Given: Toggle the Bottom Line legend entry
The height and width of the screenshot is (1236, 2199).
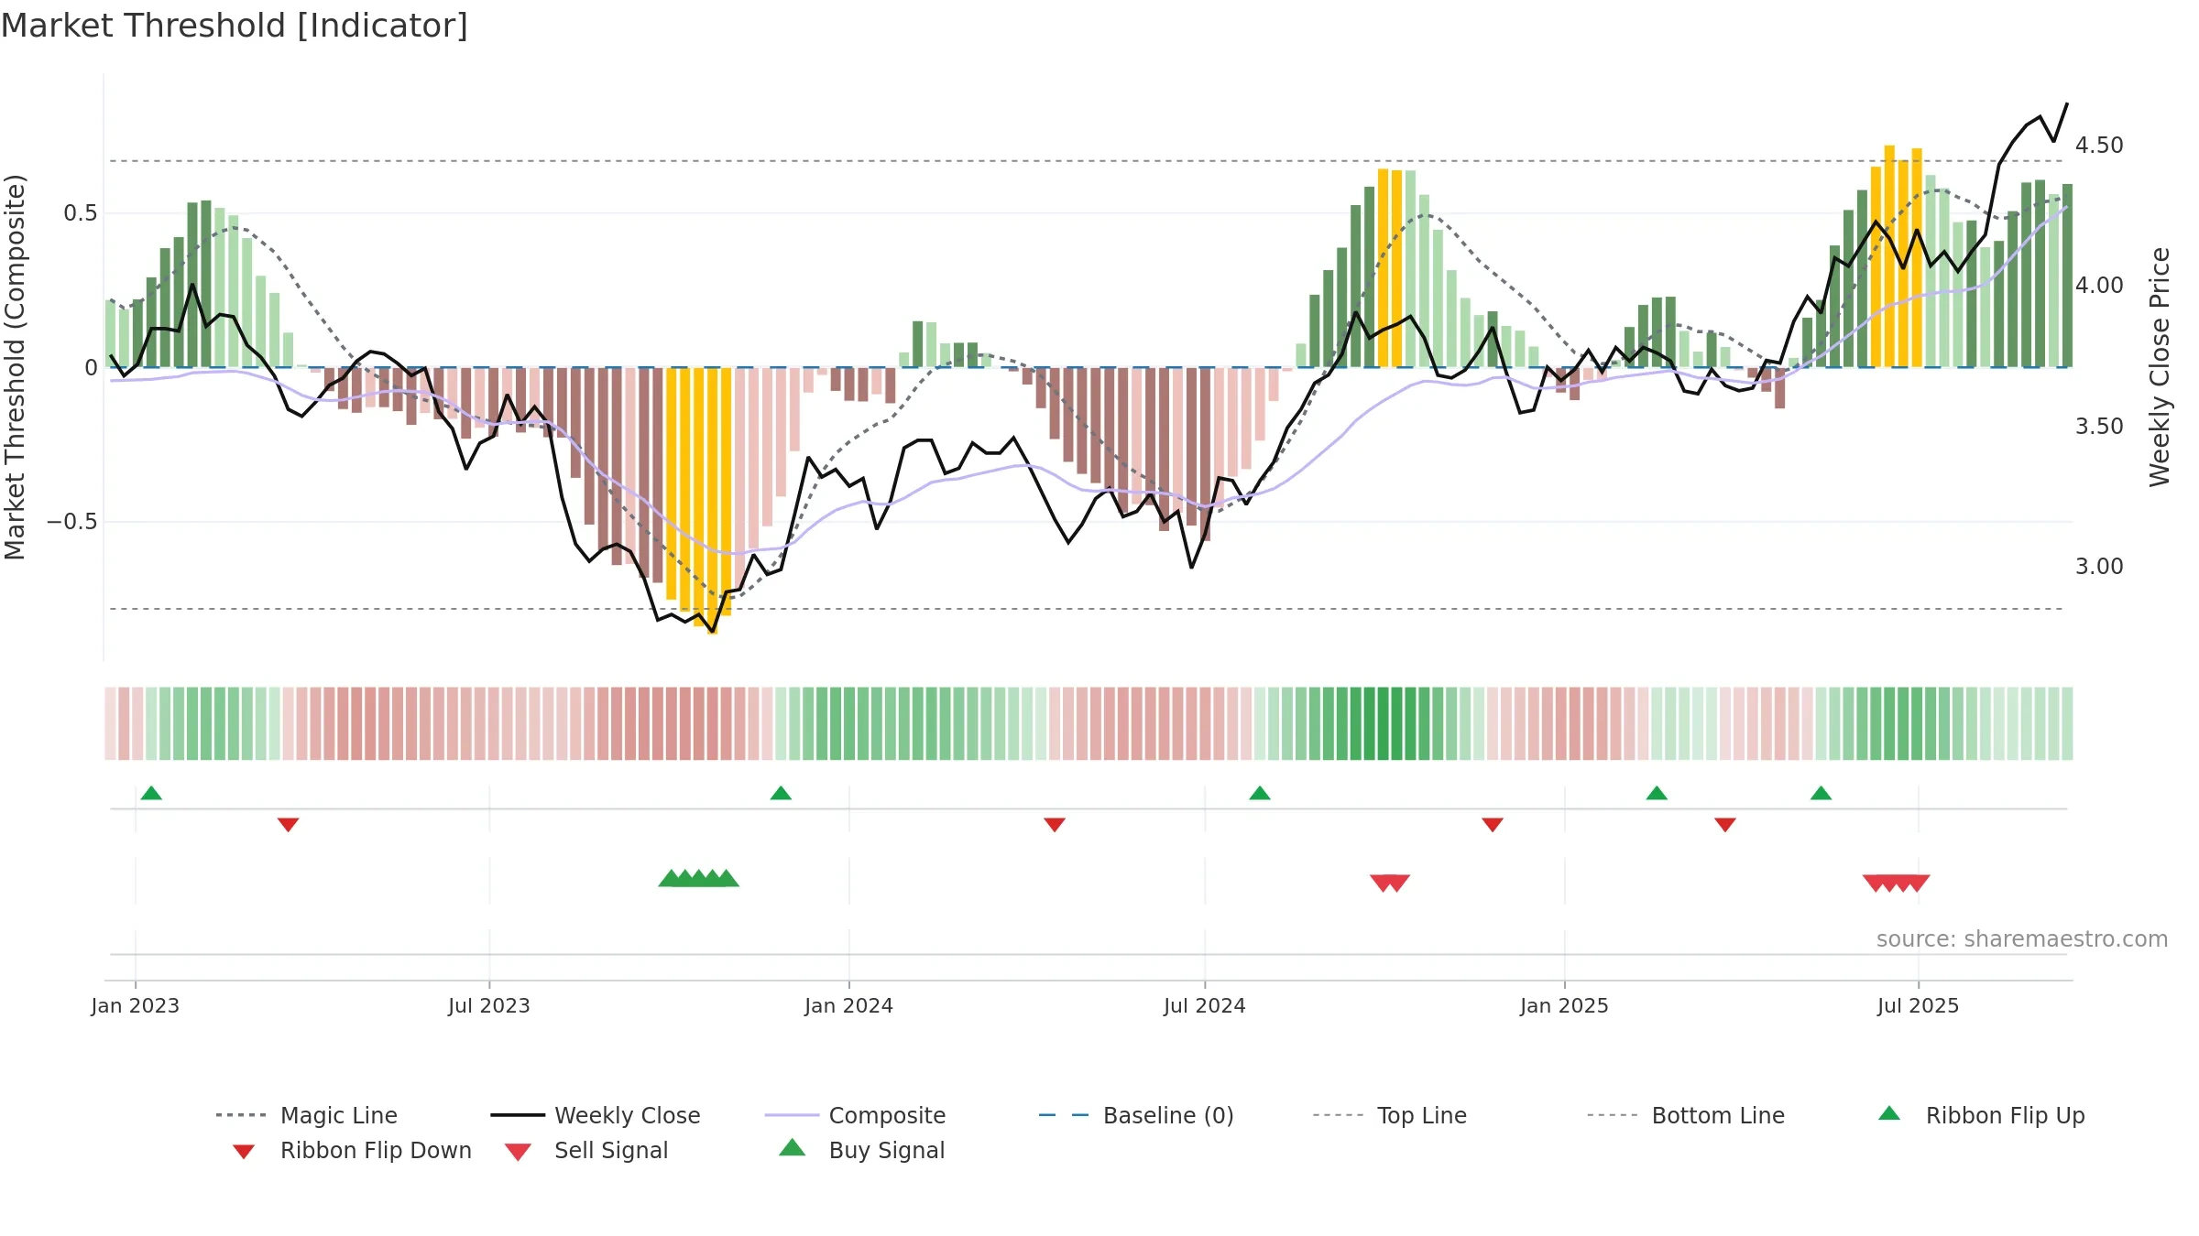Looking at the screenshot, I should [1686, 1115].
